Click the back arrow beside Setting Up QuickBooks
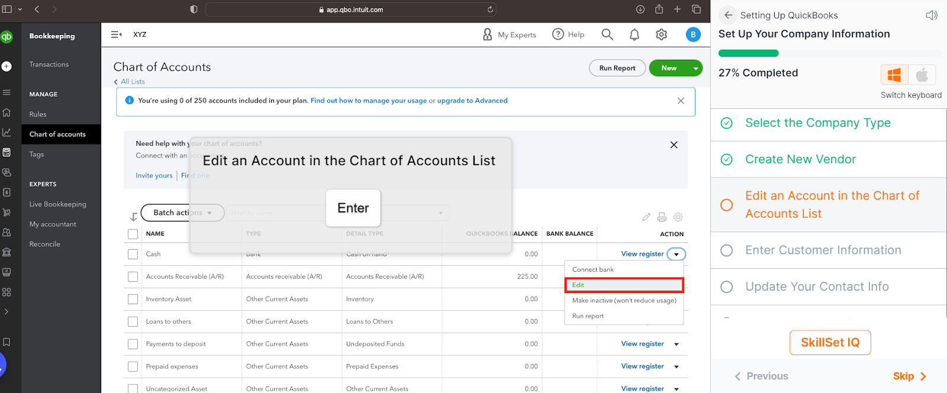Screen dimensions: 947x393 click(x=728, y=15)
